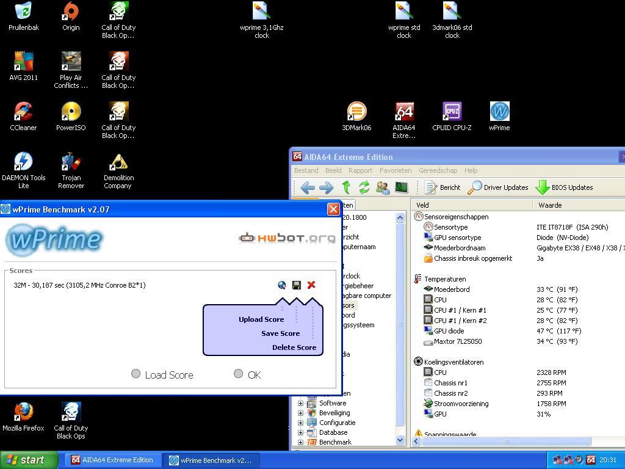Open Favorieten menu in AIDA64

(396, 170)
